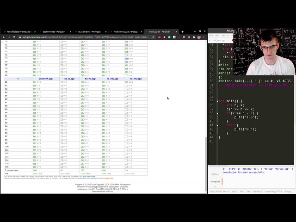This screenshot has width=296, height=222.
Task: Collapse the else-block fold marker at line 41
Action: (217, 125)
